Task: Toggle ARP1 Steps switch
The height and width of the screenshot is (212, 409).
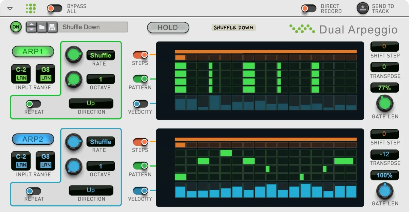Action: pyautogui.click(x=140, y=55)
